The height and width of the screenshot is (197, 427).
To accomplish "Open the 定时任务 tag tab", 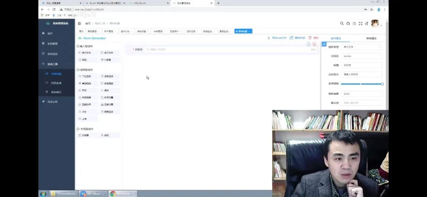I will 193,31.
